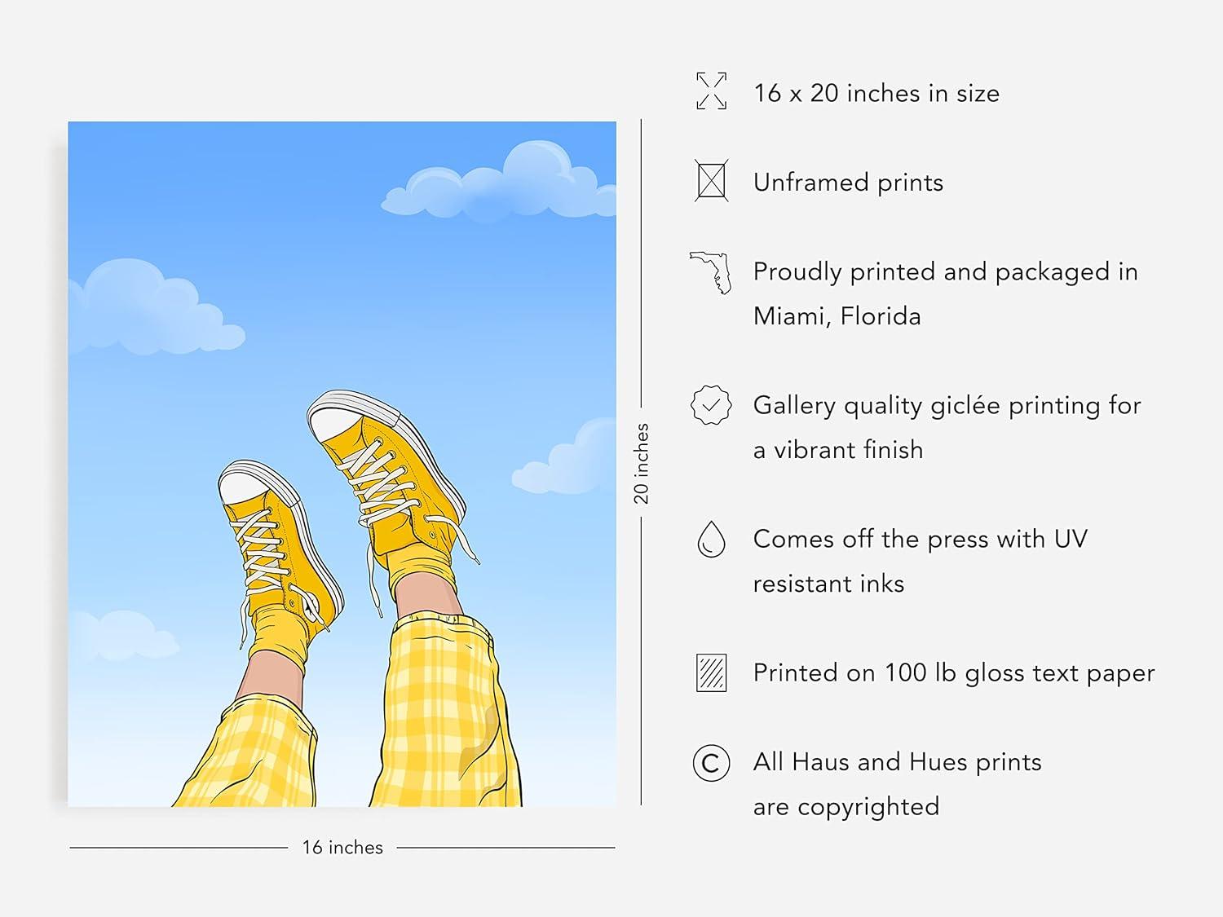Click the '16 x 20 inches in size' text
The width and height of the screenshot is (1223, 917).
876,93
